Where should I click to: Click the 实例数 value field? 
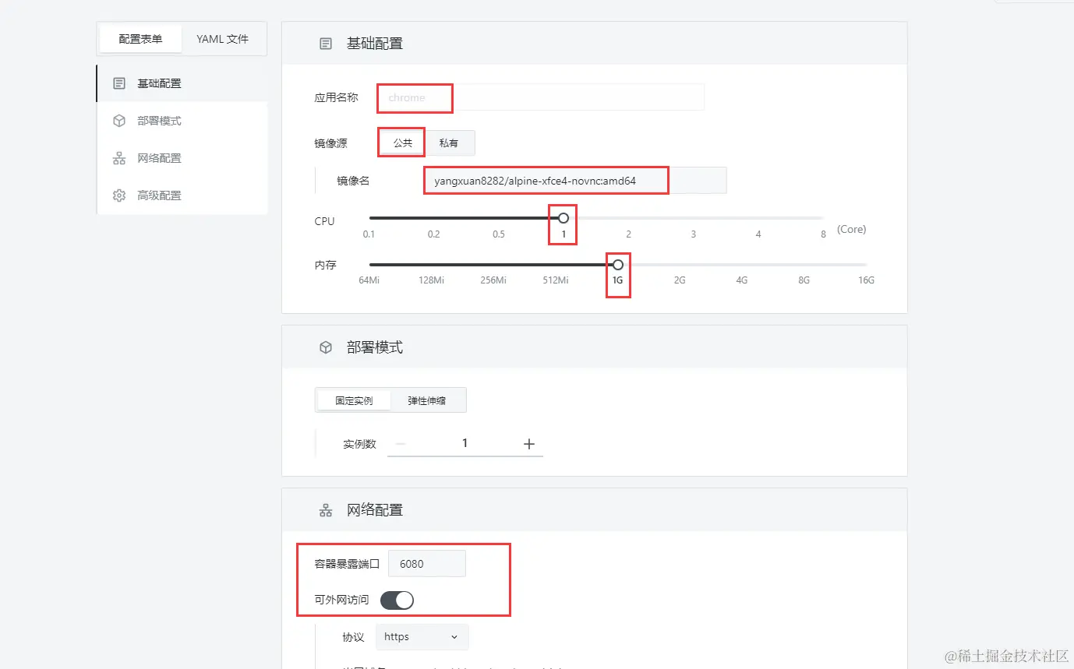[x=465, y=443]
